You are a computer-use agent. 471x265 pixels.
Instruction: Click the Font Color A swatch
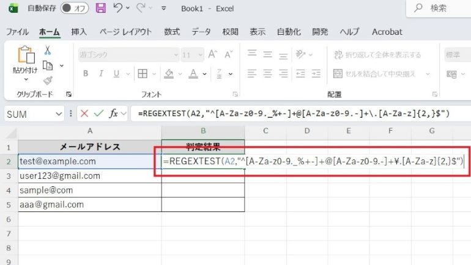tap(193, 74)
